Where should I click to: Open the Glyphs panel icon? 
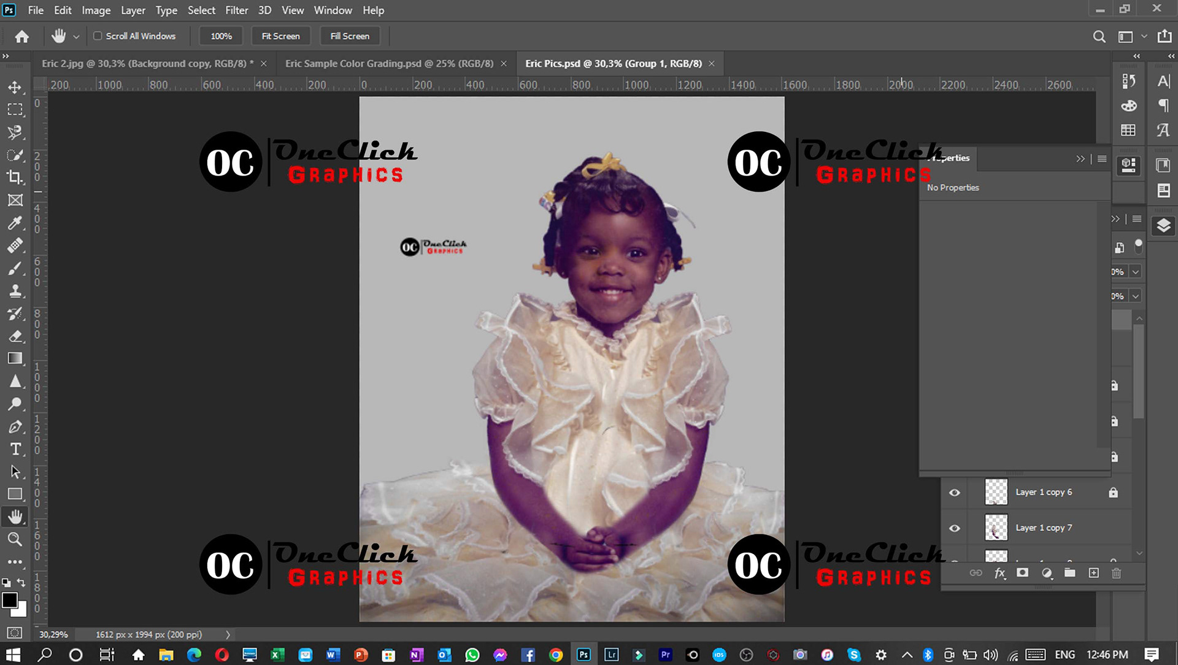pos(1163,130)
